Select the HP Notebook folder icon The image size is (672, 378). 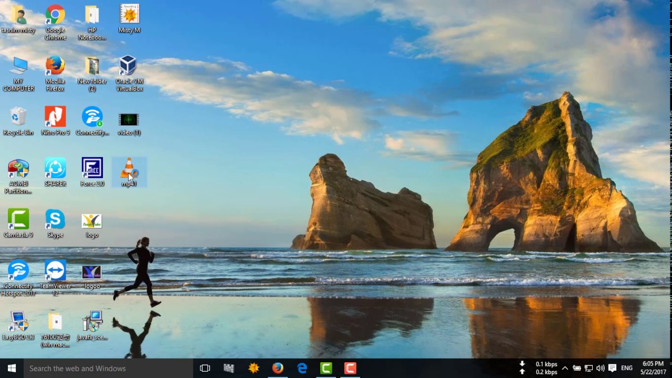[x=92, y=22]
